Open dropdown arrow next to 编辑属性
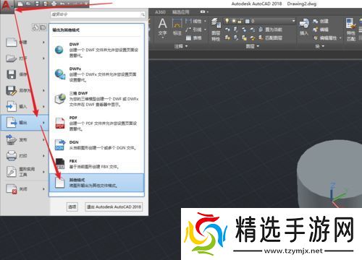The height and width of the screenshot is (260, 362). 340,38
